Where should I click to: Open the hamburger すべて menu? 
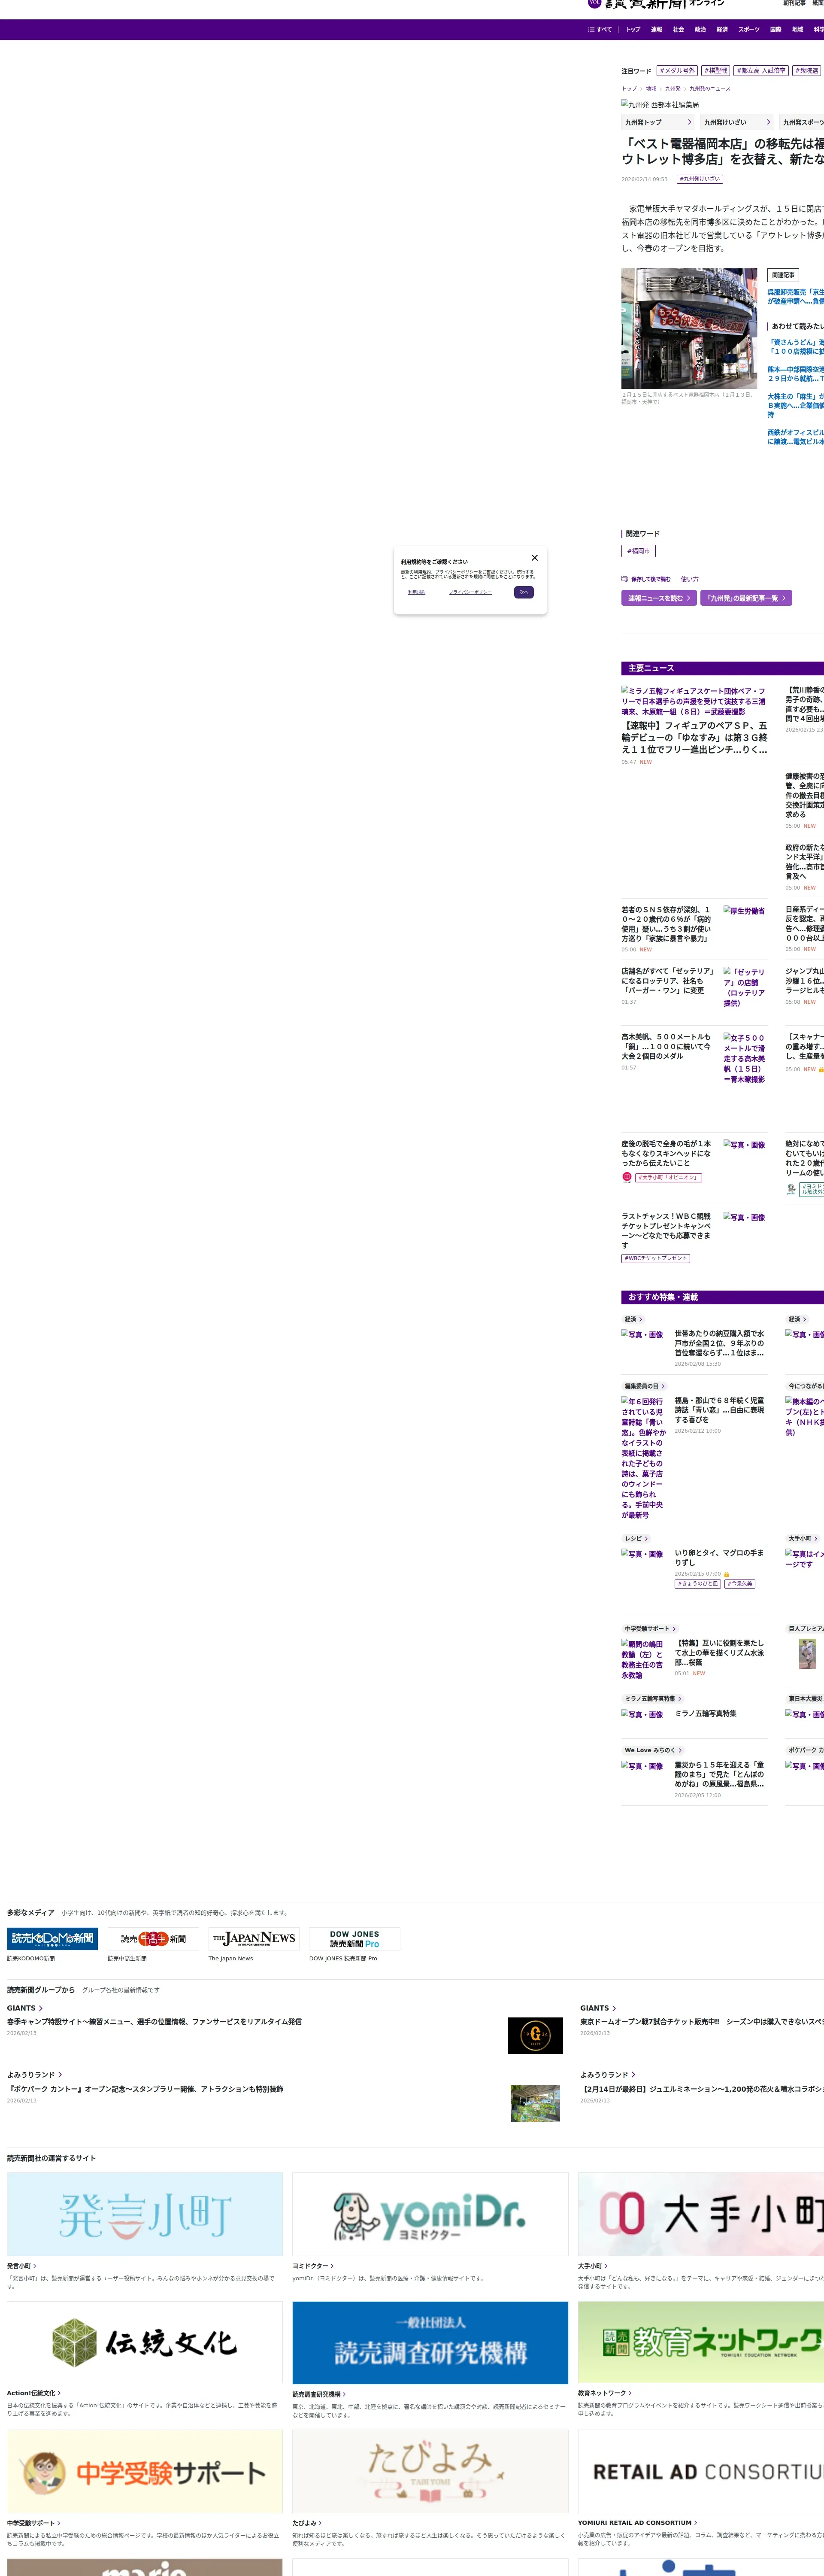pyautogui.click(x=599, y=30)
